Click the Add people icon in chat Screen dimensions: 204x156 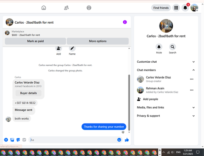pyautogui.click(x=59, y=48)
